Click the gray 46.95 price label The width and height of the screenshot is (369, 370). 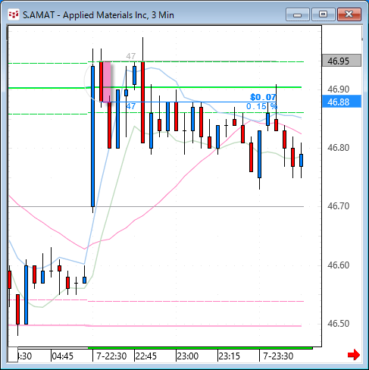342,61
